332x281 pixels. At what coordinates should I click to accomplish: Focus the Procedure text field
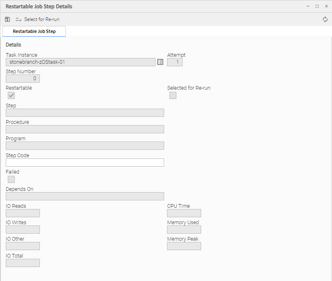[x=85, y=129]
